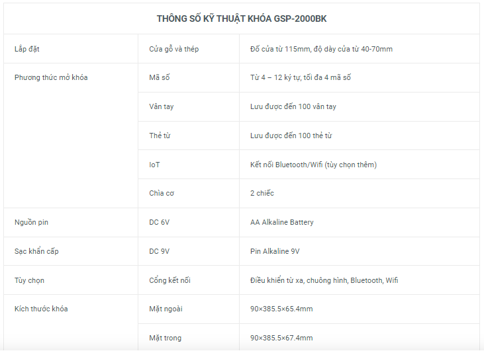Click the "Kích thước khóa" label
Image resolution: width=484 pixels, height=353 pixels.
(41, 309)
